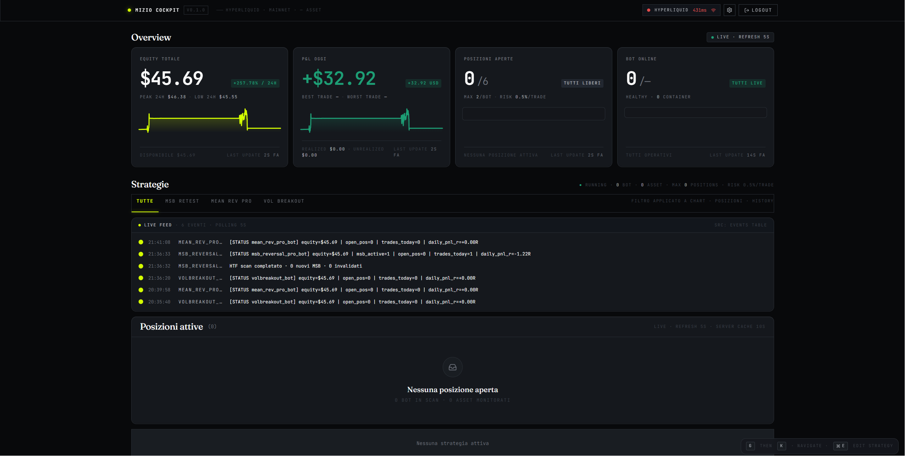Click the $45.69 total equity value
Viewport: 905px width, 456px height.
click(172, 78)
